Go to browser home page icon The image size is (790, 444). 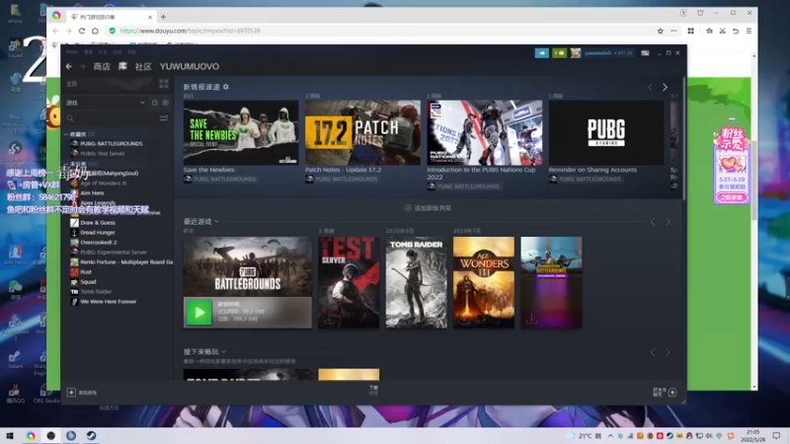pos(95,31)
